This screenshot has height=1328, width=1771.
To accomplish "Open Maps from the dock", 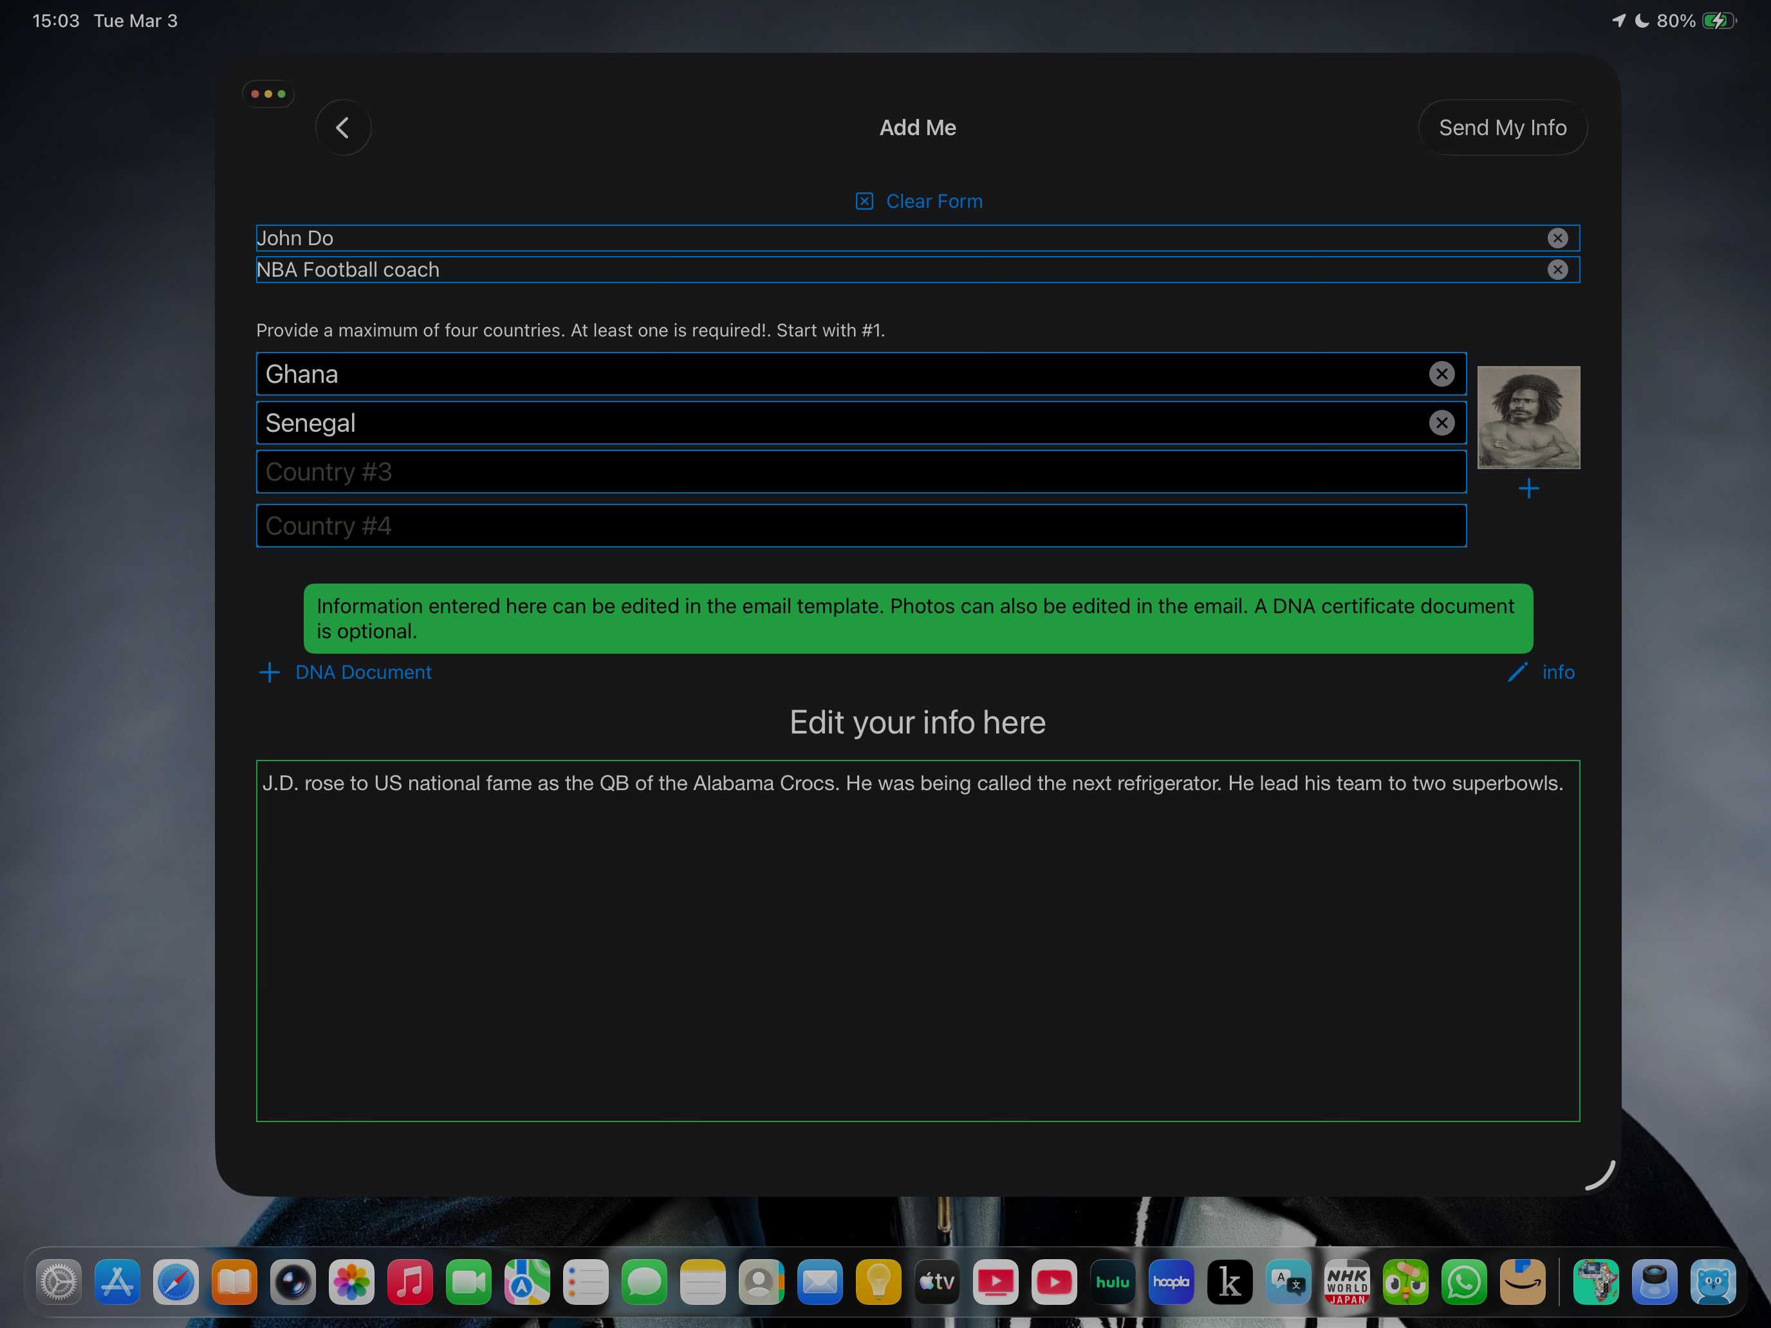I will click(x=527, y=1282).
